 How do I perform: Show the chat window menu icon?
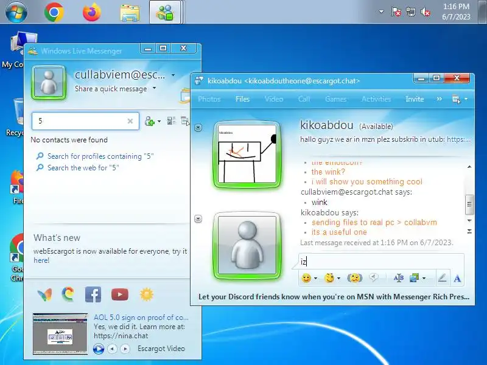click(x=456, y=99)
